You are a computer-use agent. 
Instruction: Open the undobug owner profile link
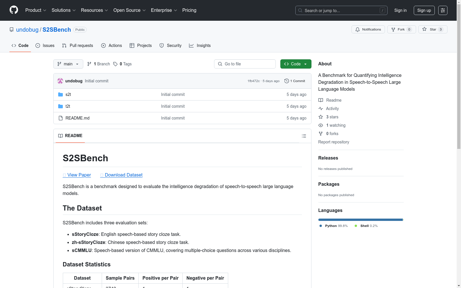pos(27,30)
